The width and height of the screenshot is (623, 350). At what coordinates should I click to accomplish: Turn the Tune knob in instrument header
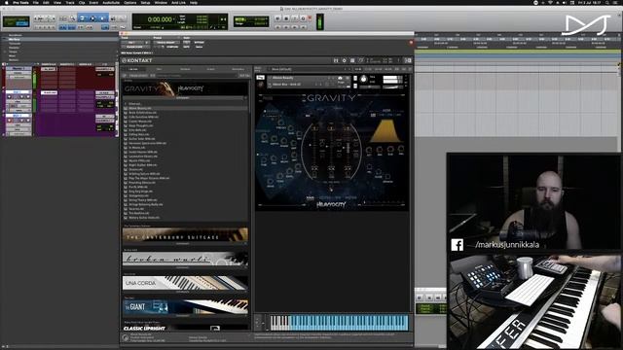click(x=363, y=80)
